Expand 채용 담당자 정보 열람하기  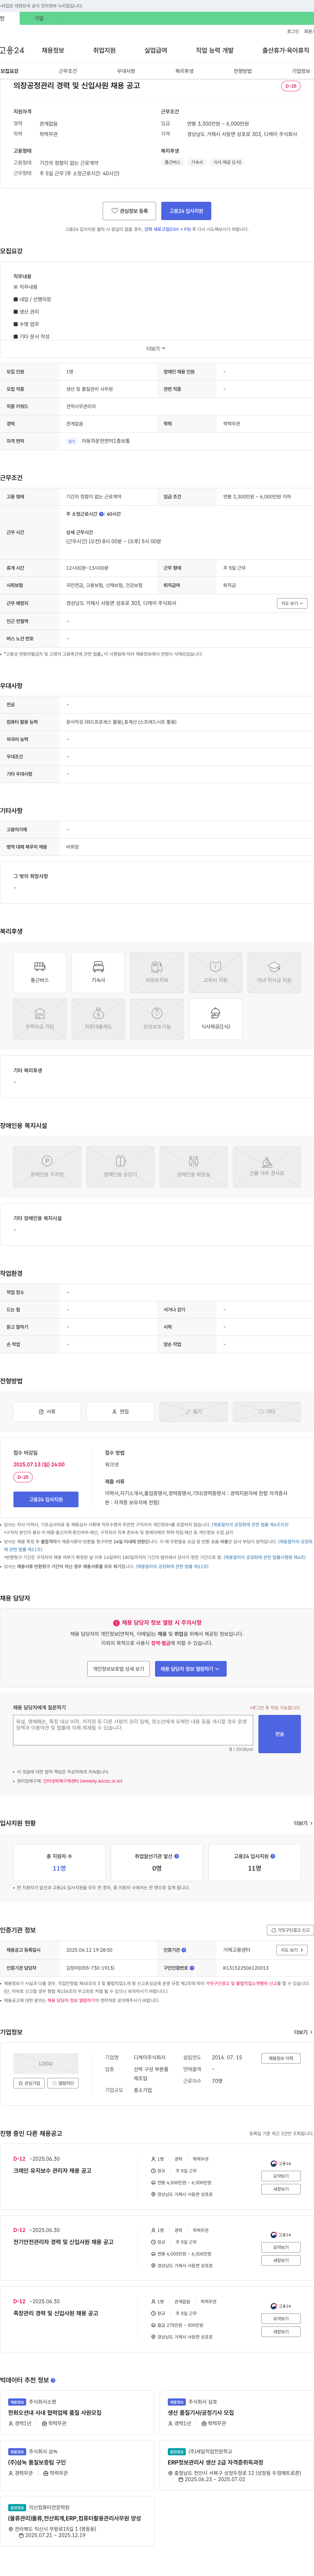[190, 1669]
